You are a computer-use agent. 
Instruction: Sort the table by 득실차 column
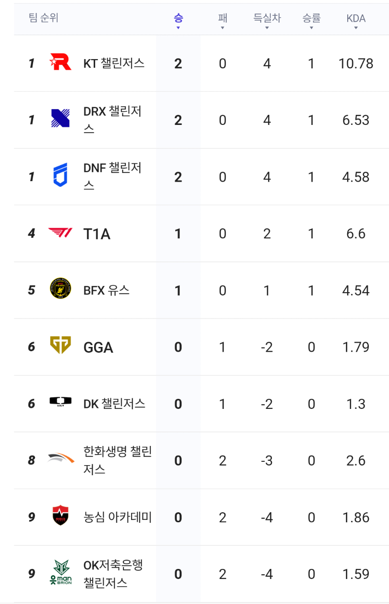point(267,20)
